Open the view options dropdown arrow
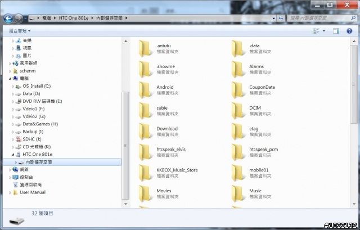The height and width of the screenshot is (230, 360). (324, 31)
